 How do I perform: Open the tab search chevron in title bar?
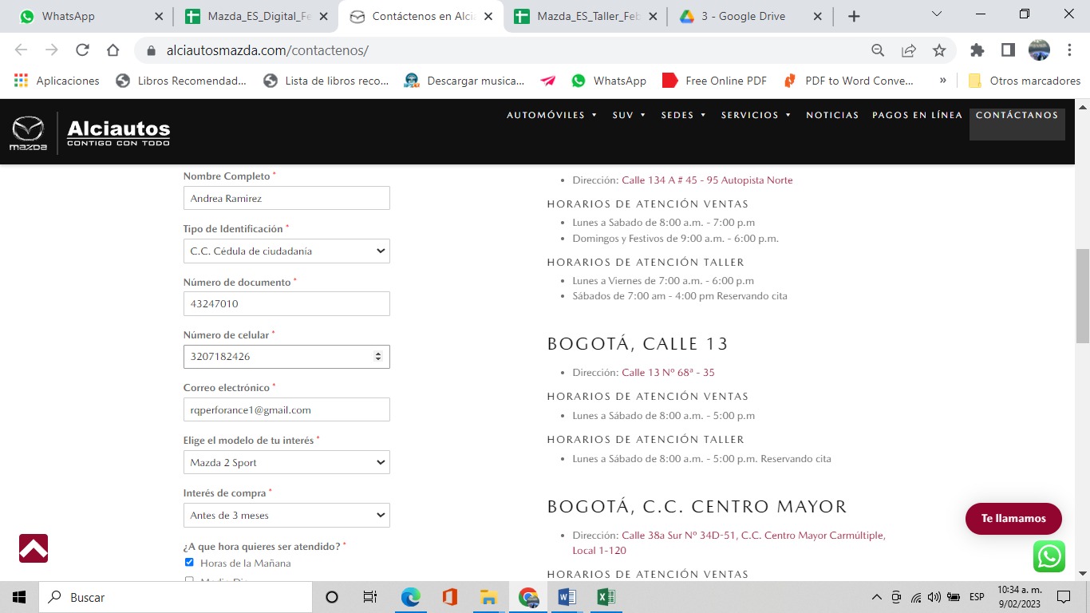[937, 14]
